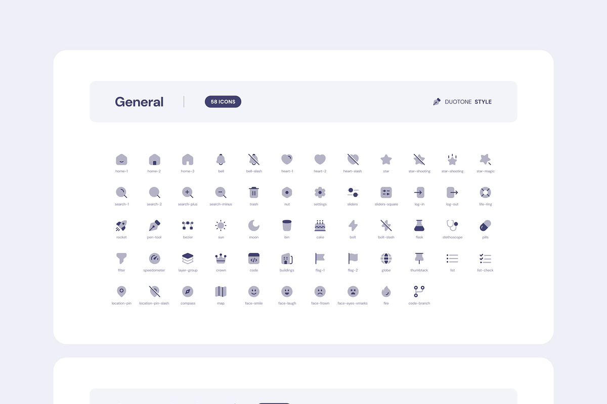This screenshot has height=404, width=607.
Task: Click the heart-2 icon
Action: 320,160
